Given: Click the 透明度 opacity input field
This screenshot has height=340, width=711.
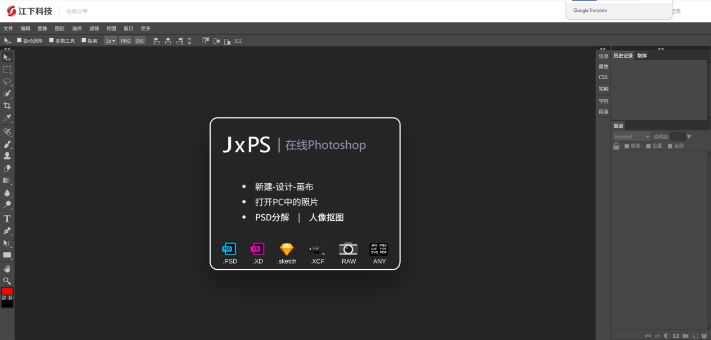Looking at the screenshot, I should [677, 137].
